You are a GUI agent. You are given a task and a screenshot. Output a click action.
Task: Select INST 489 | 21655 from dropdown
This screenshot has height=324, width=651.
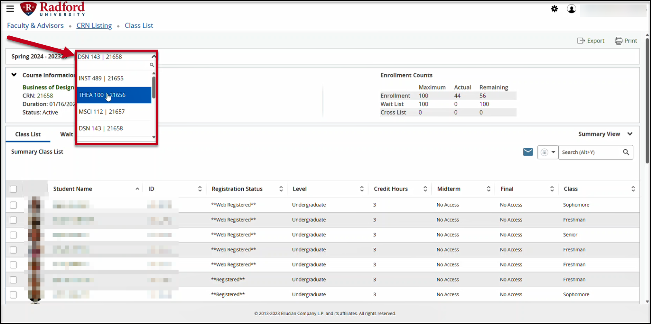(114, 78)
